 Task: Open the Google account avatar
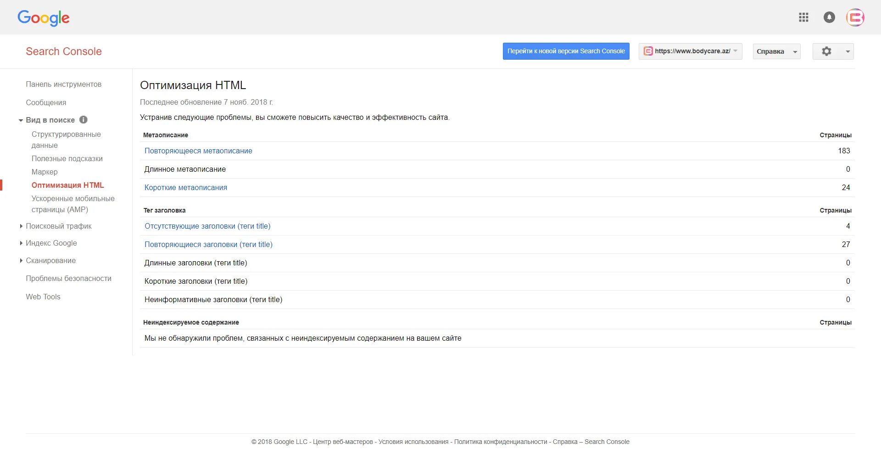pos(855,17)
